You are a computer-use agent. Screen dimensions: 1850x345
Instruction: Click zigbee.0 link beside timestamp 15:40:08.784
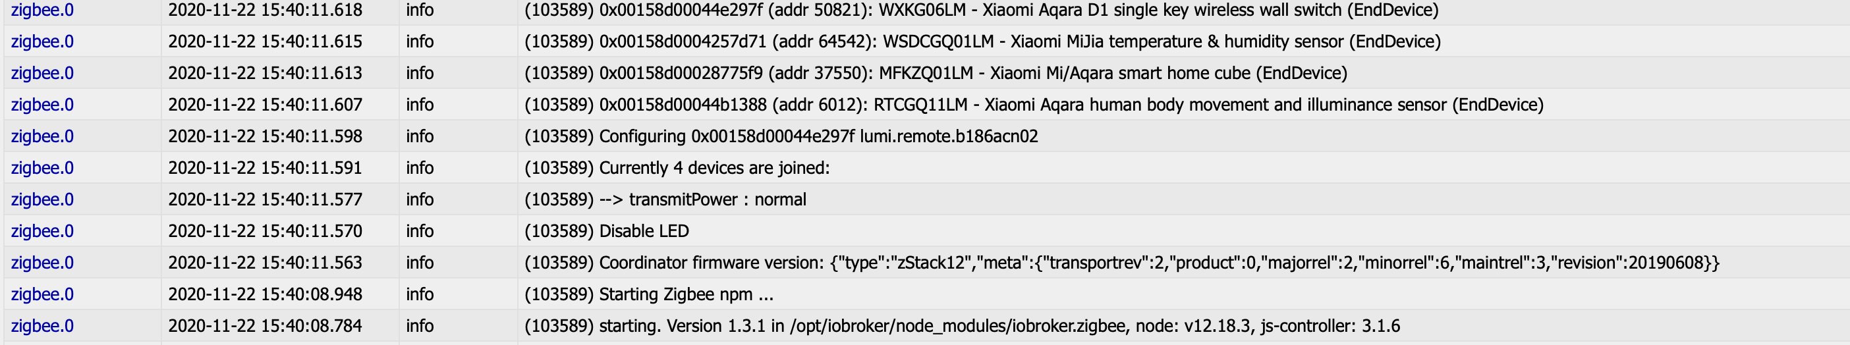tap(42, 326)
